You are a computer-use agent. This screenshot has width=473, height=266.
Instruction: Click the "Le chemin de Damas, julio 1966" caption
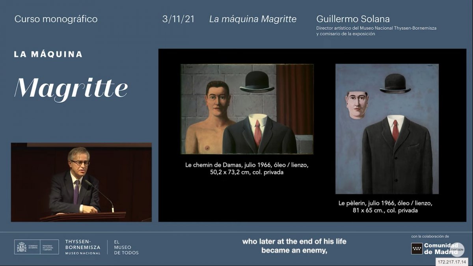pos(247,165)
